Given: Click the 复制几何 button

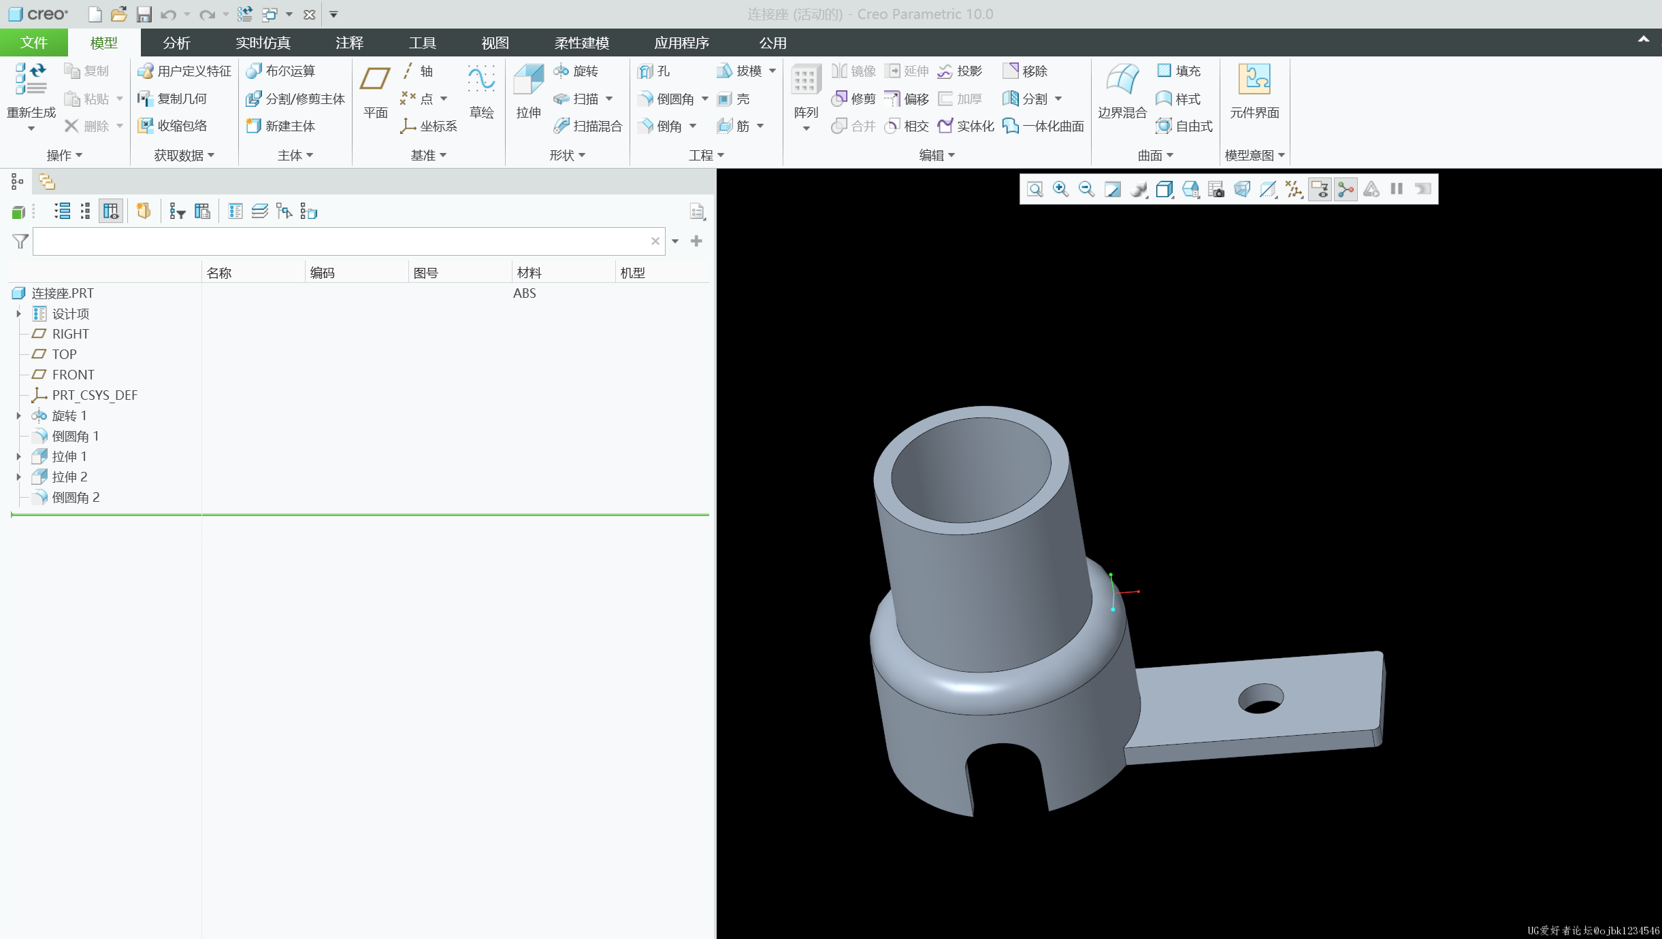Looking at the screenshot, I should [172, 99].
